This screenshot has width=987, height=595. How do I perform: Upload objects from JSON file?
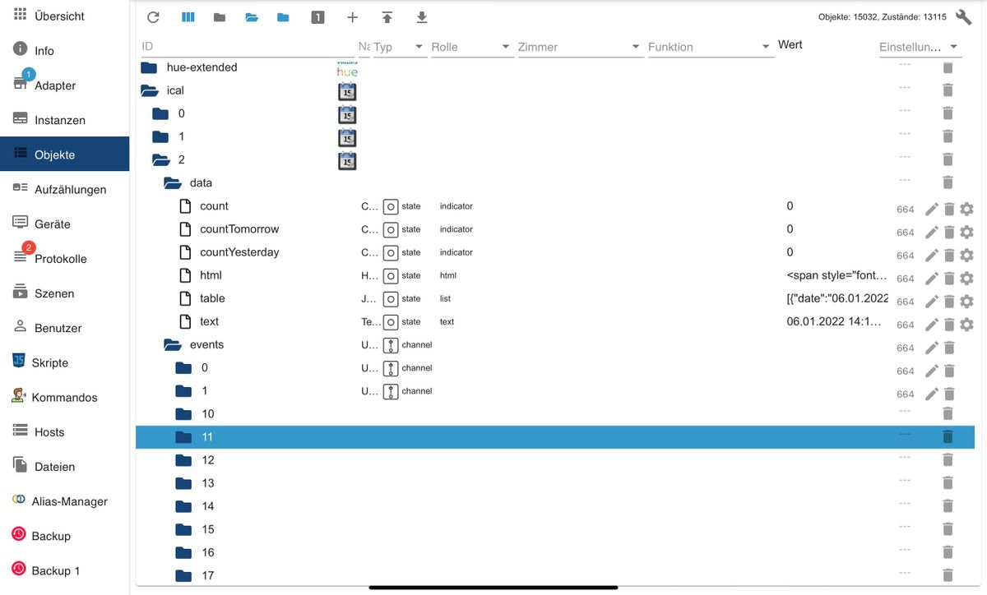[387, 17]
